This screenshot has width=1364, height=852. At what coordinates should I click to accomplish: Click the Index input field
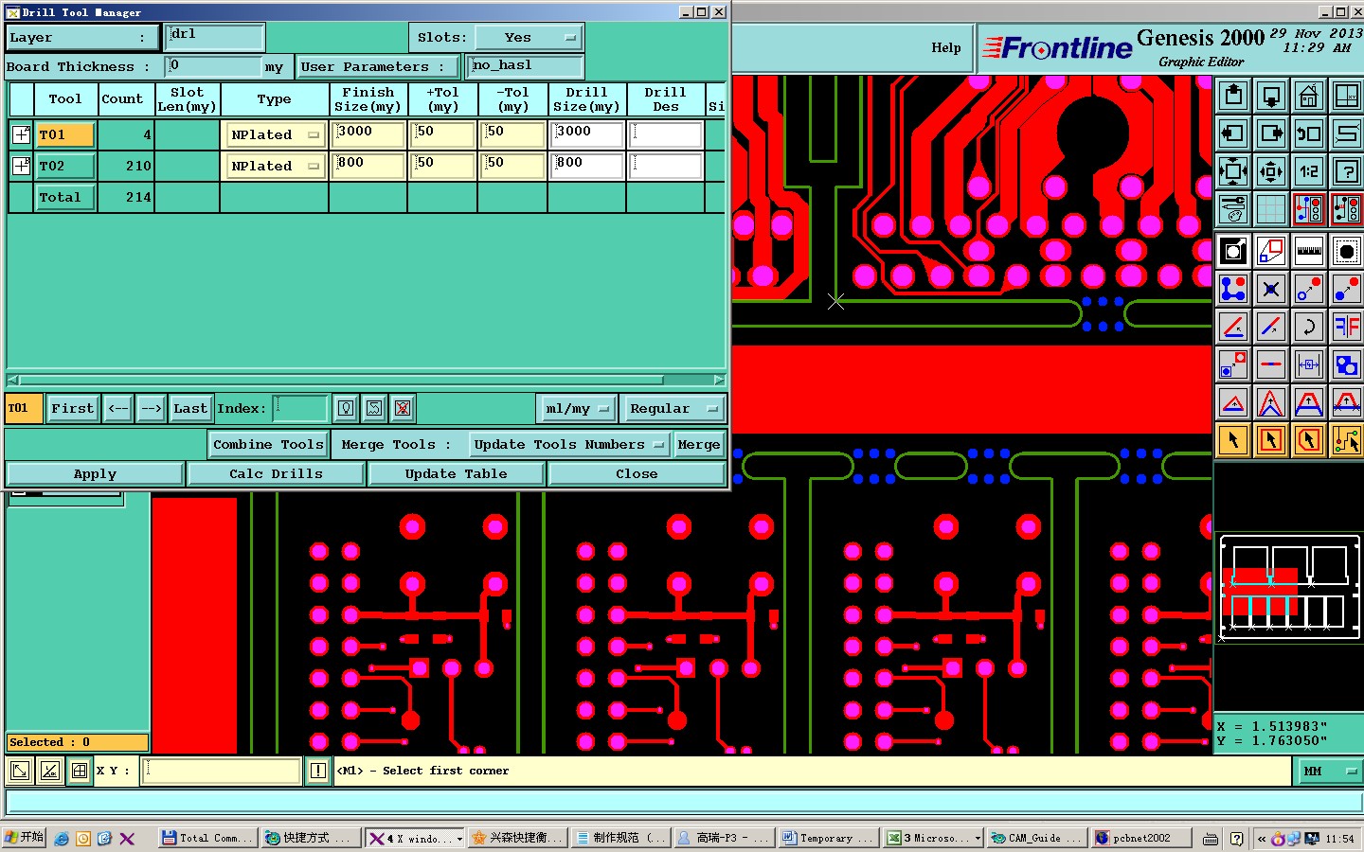point(300,408)
